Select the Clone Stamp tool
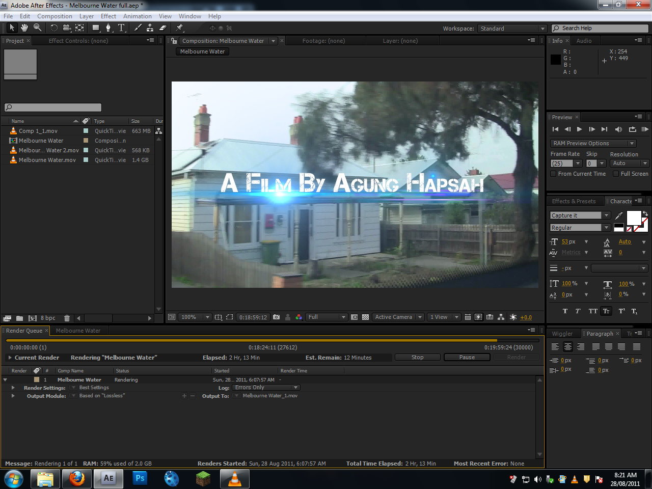Screen dimensions: 652x489 pos(150,28)
